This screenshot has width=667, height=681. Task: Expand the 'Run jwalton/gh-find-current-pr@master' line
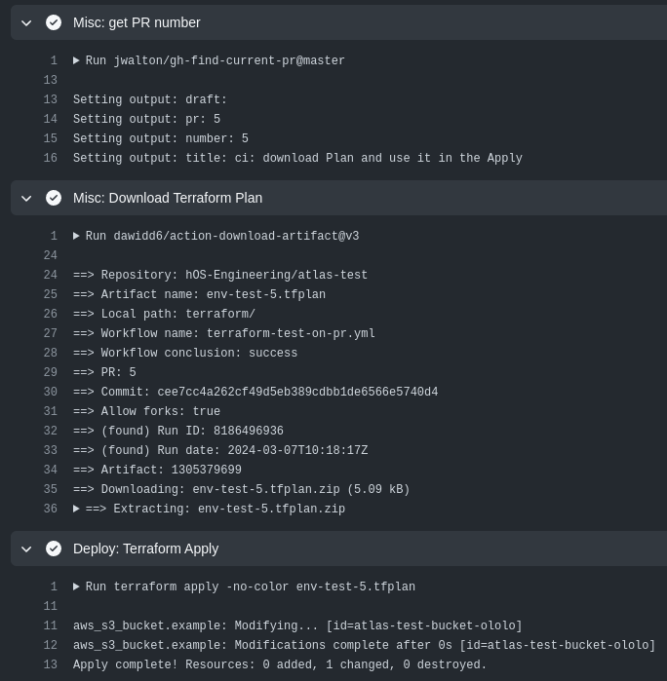(77, 60)
